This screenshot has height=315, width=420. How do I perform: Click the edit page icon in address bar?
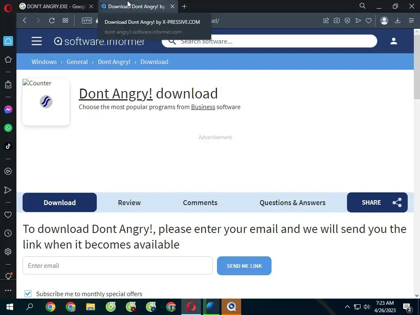click(326, 21)
